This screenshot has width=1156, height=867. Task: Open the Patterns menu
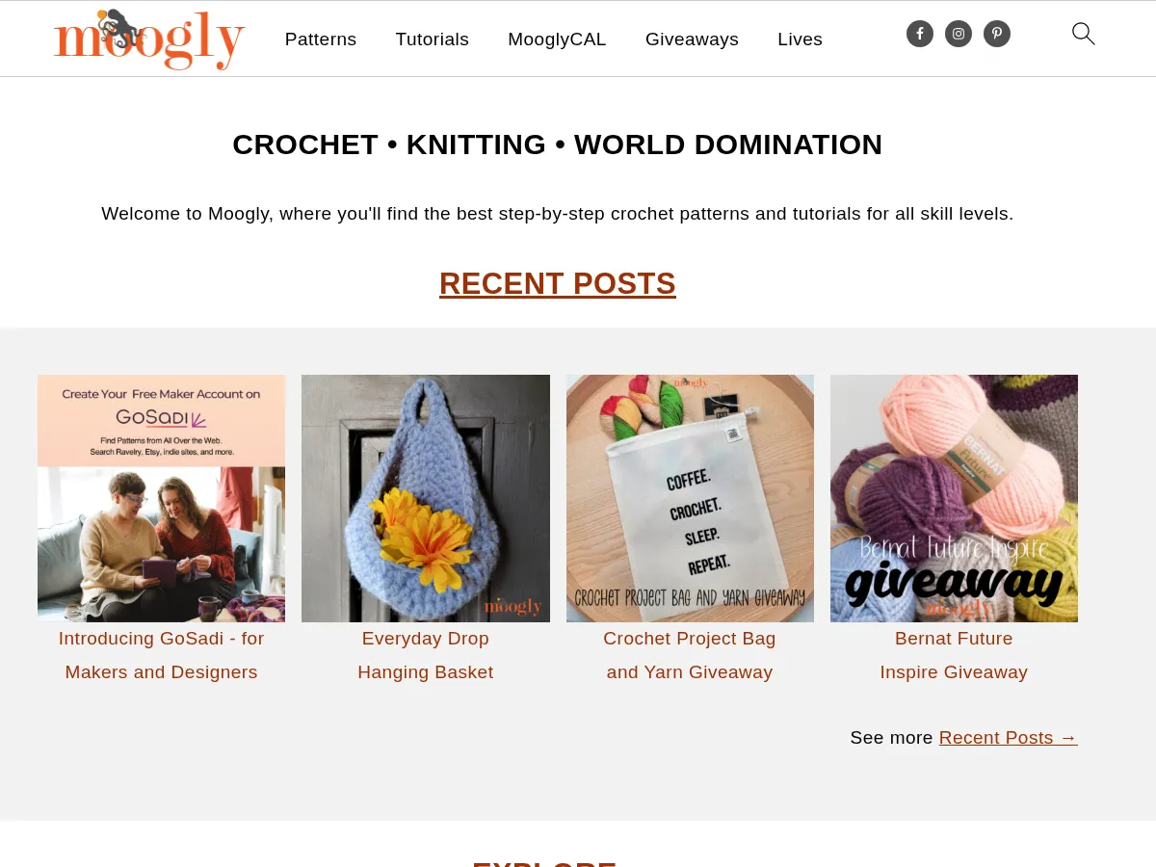pos(321,39)
